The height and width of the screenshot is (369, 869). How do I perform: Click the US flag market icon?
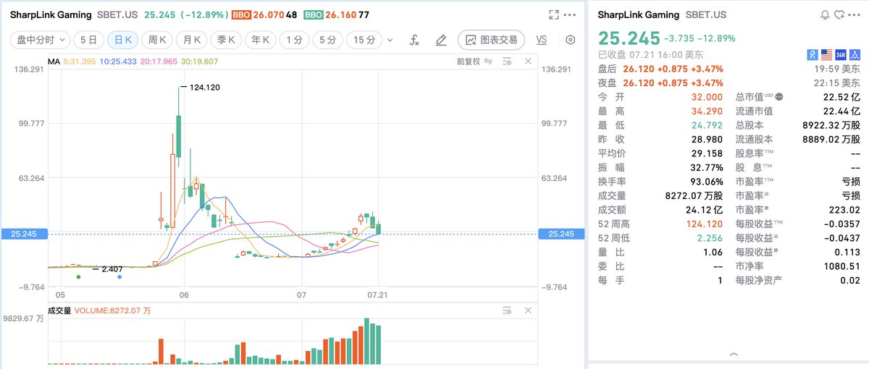(x=826, y=54)
